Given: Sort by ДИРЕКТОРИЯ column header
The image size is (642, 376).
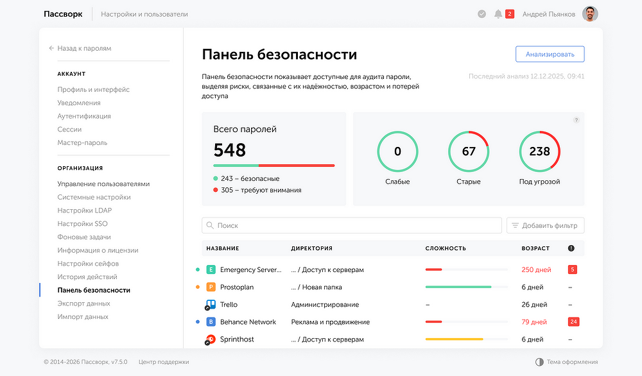Looking at the screenshot, I should point(311,248).
